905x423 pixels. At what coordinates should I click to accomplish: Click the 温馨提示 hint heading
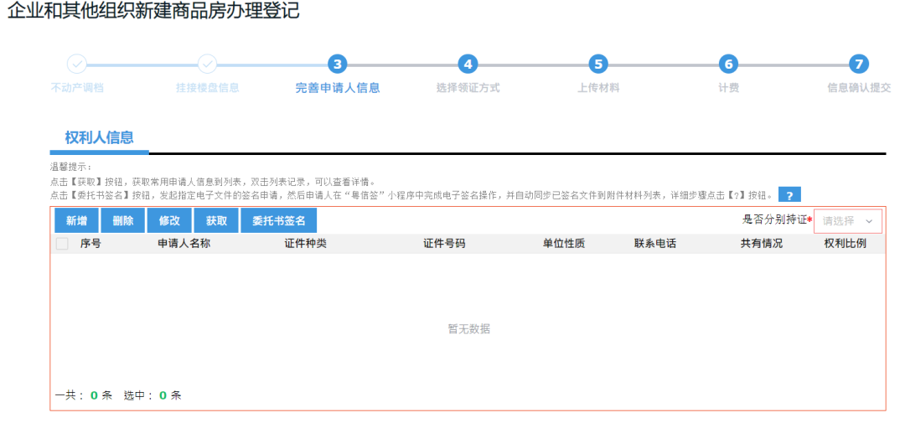coord(71,168)
